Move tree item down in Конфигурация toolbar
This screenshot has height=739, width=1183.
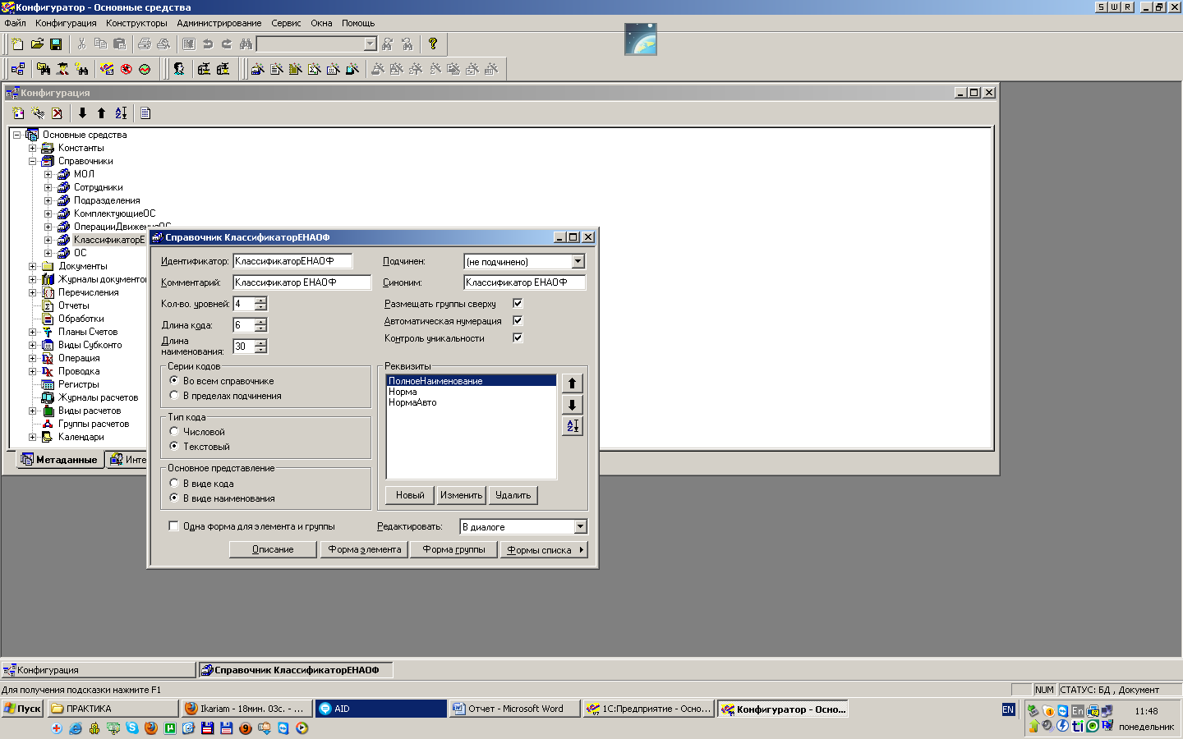click(82, 113)
